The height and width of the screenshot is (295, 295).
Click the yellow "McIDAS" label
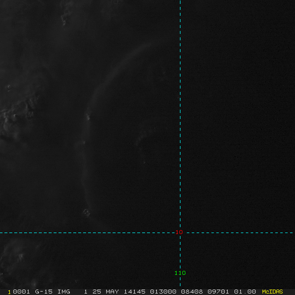pyautogui.click(x=272, y=292)
